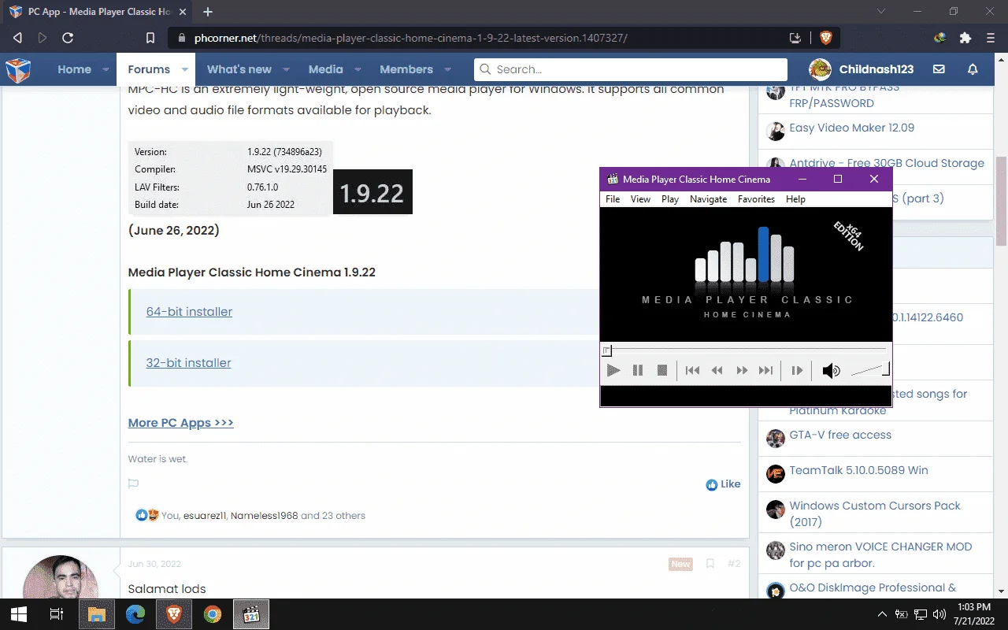1008x630 pixels.
Task: Click the Pause button in Media Player Classic
Action: click(638, 371)
